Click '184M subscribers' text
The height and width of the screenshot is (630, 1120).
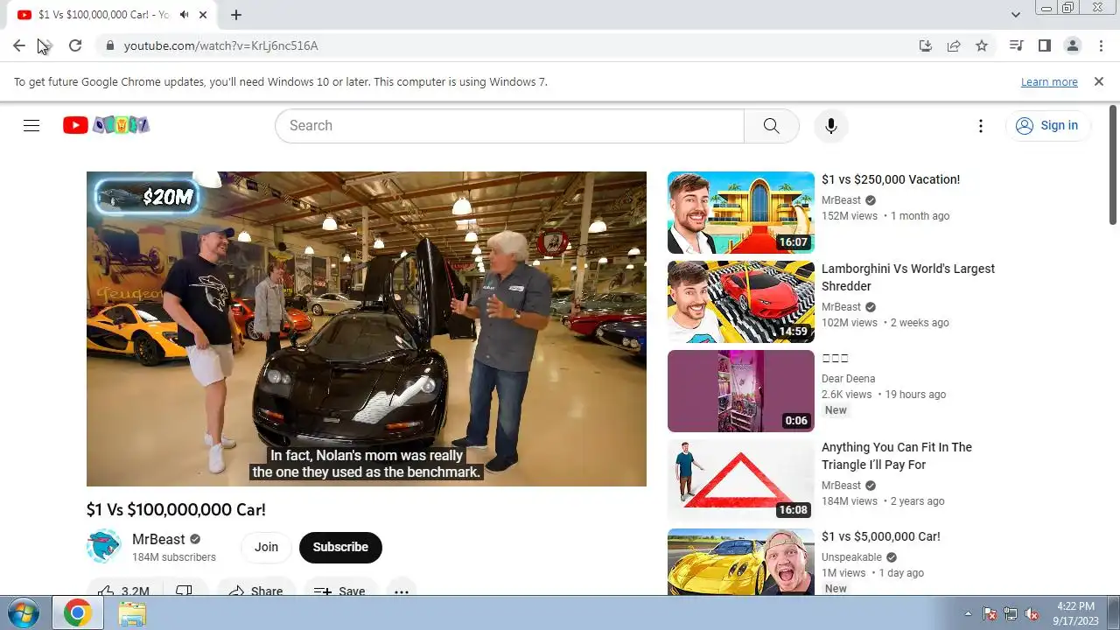[x=174, y=557]
